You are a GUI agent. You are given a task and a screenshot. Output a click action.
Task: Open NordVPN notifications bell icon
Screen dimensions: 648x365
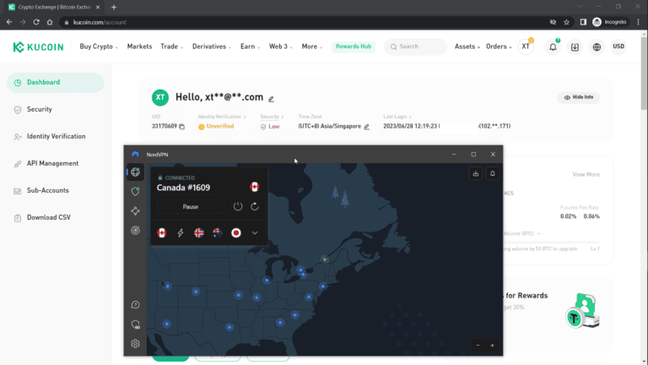[x=493, y=173]
